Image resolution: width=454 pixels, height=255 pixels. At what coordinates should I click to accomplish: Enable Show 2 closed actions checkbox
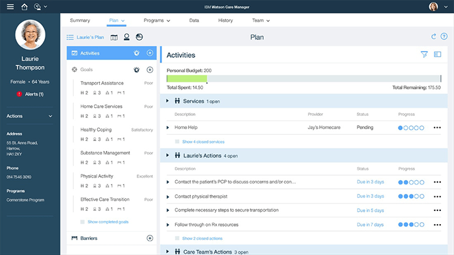178,239
